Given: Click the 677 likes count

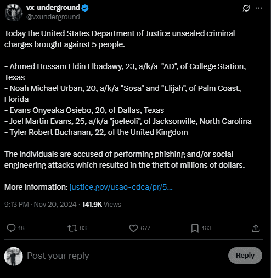Looking at the screenshot, I should pos(145,228).
